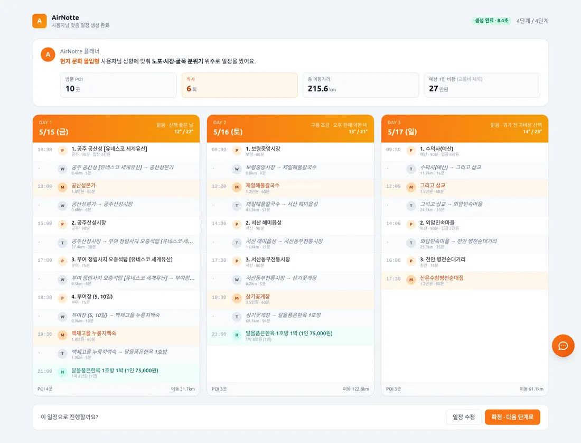This screenshot has width=581, height=443.
Task: Click 이동 31.7km footer in Day 1
Action: (x=183, y=389)
